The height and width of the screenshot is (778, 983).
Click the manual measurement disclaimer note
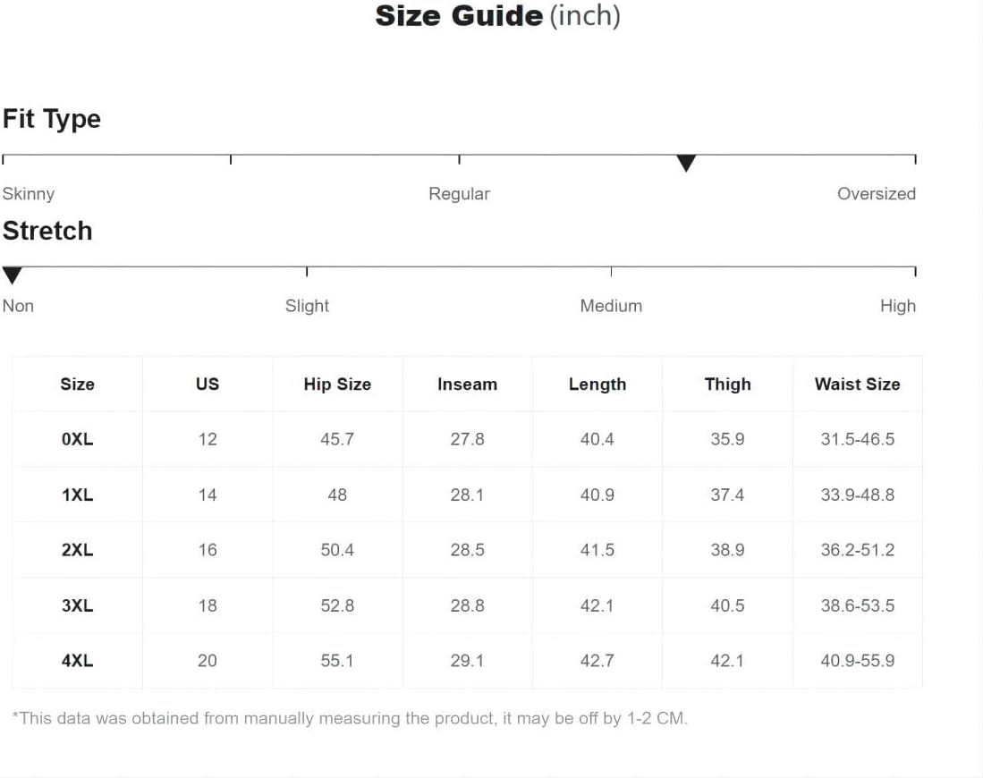350,718
